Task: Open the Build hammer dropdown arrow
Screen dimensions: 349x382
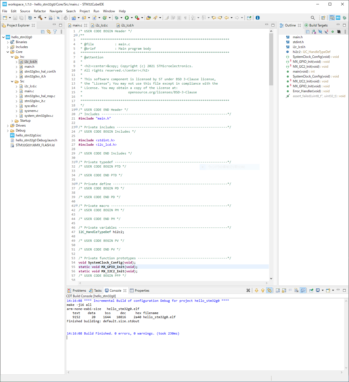Action: (x=45, y=18)
